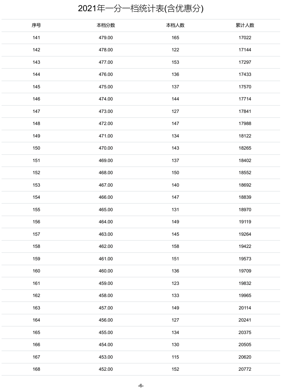Click the page number -6- footer
282x390 pixels.
(x=141, y=386)
